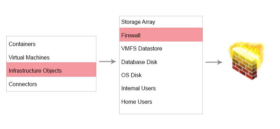Image resolution: width=280 pixels, height=129 pixels.
Task: Click the pink highlight beside Infrastructure Objects text
Action: point(79,69)
